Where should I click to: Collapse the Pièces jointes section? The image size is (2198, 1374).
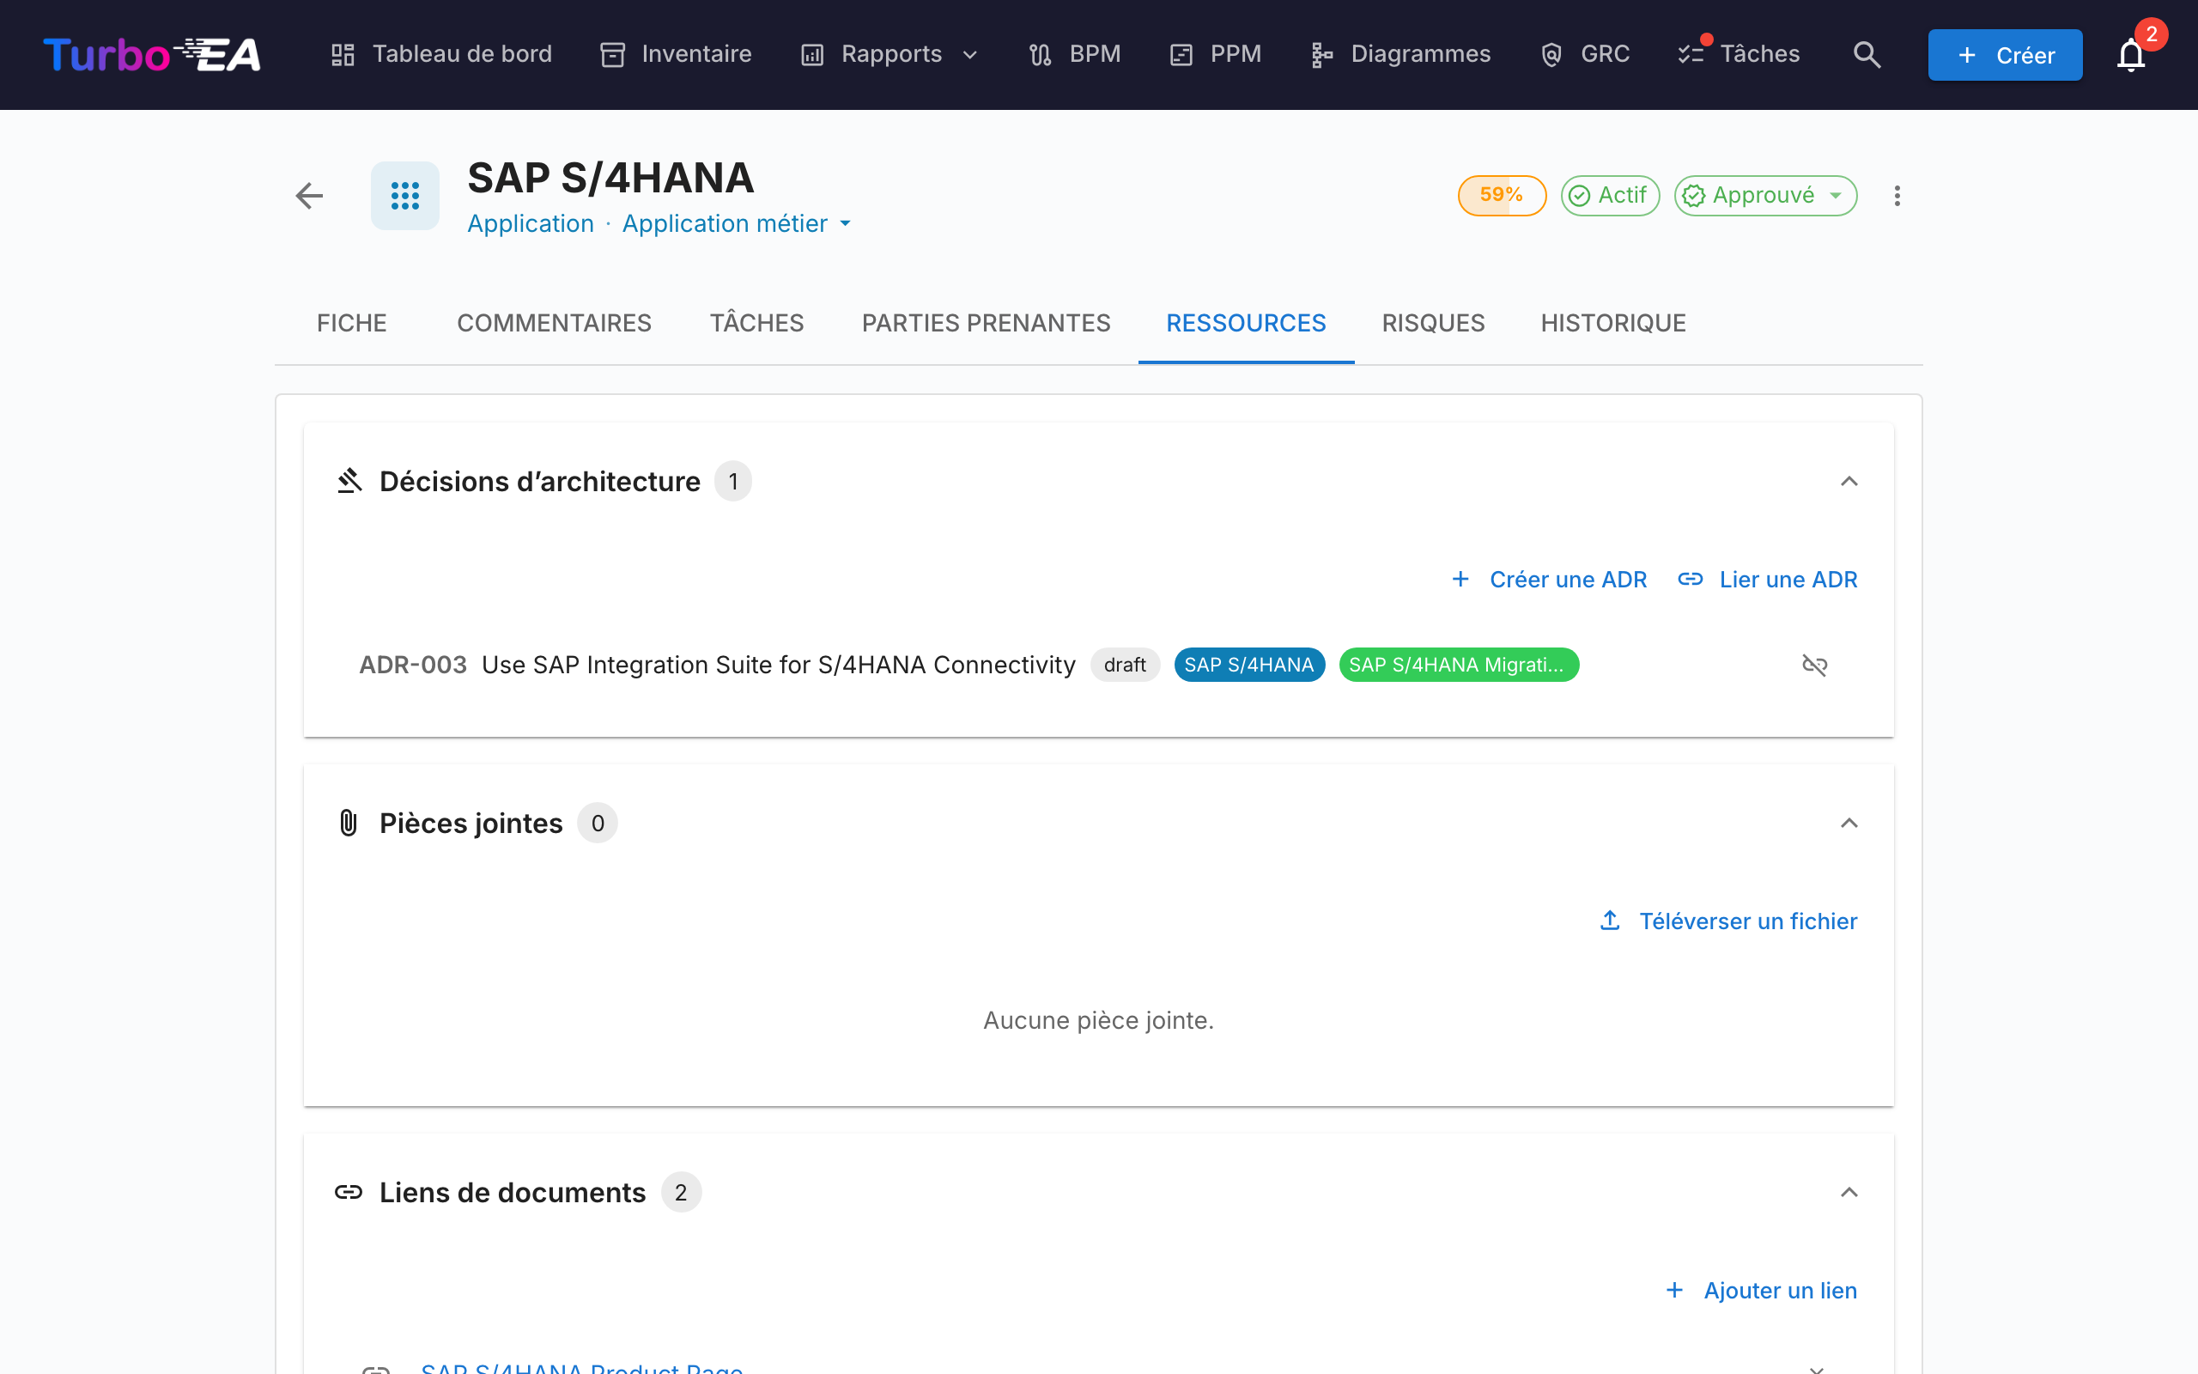click(x=1849, y=823)
